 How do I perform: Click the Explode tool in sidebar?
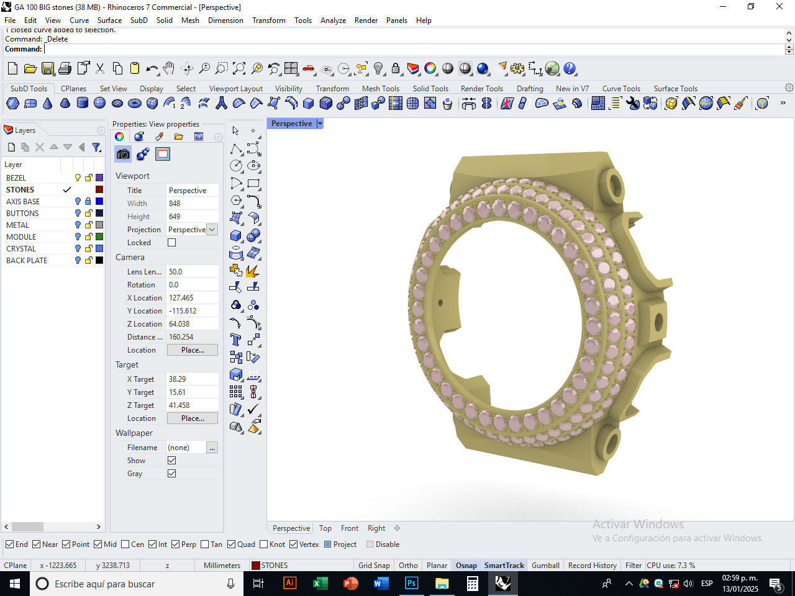[x=253, y=271]
